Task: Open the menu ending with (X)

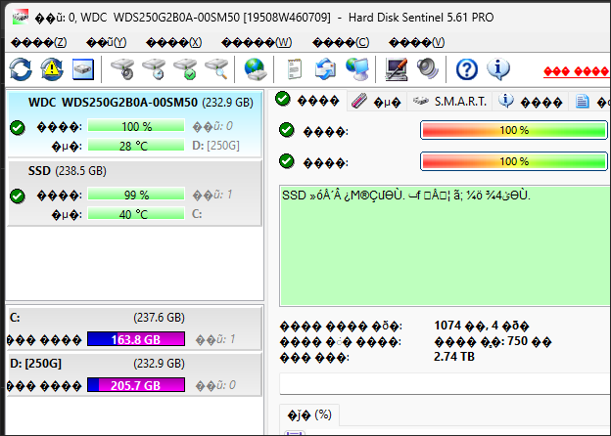Action: (x=173, y=42)
